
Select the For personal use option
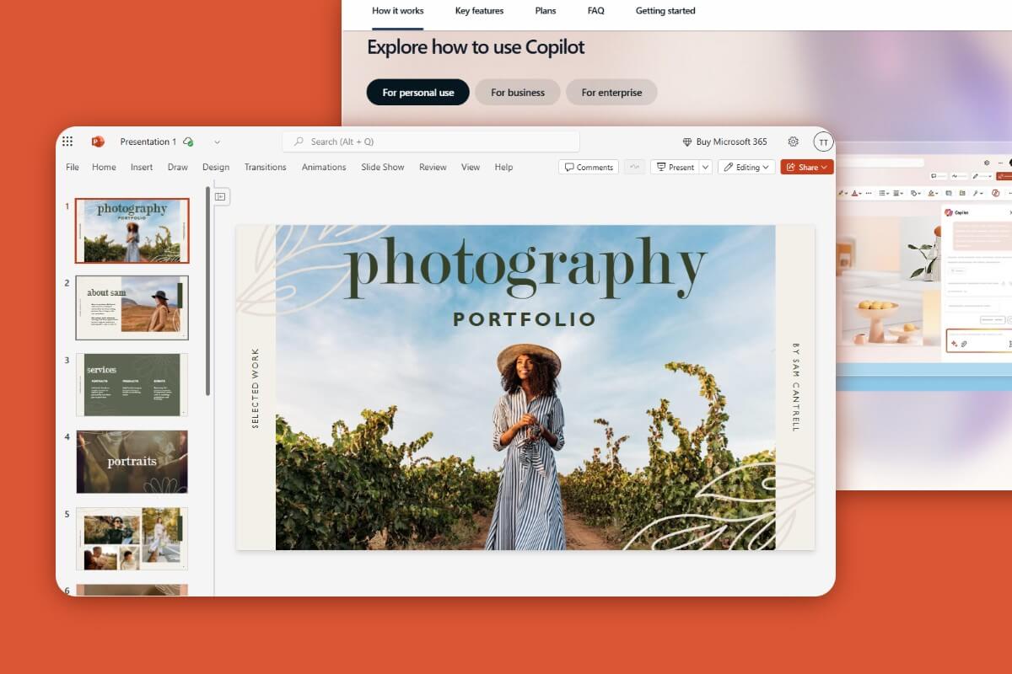[x=417, y=93]
